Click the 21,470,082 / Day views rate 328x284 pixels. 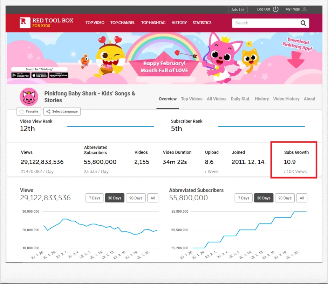(x=37, y=172)
